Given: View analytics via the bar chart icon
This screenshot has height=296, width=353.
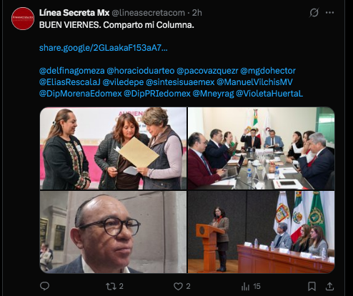Looking at the screenshot, I should [245, 286].
